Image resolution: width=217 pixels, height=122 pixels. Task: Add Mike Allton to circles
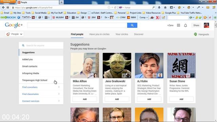[x=85, y=99]
